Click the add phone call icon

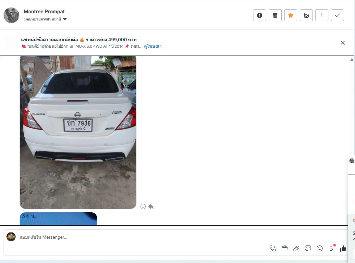(273, 248)
